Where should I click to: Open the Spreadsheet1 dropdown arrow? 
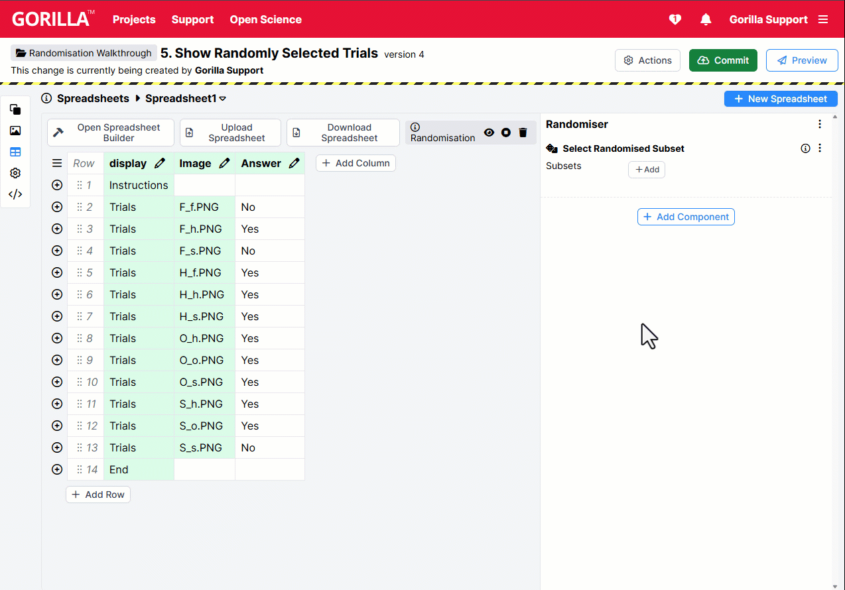(x=224, y=98)
